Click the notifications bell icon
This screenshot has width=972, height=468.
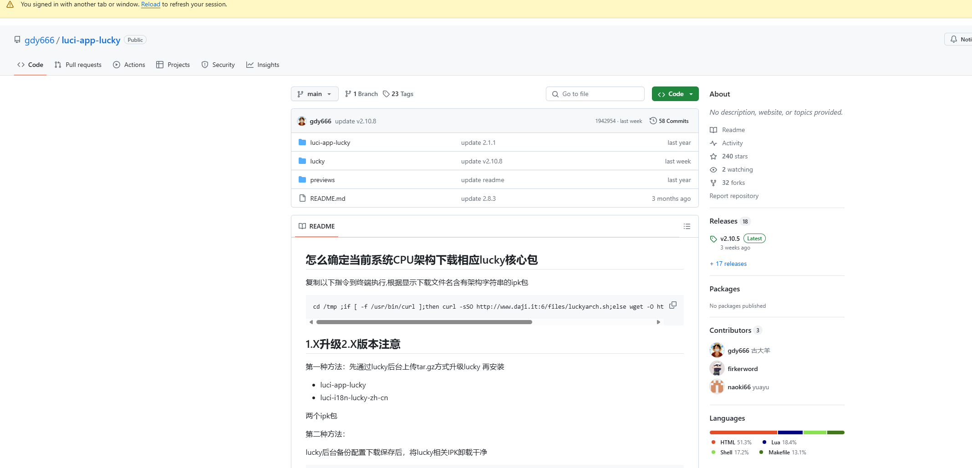(x=954, y=40)
